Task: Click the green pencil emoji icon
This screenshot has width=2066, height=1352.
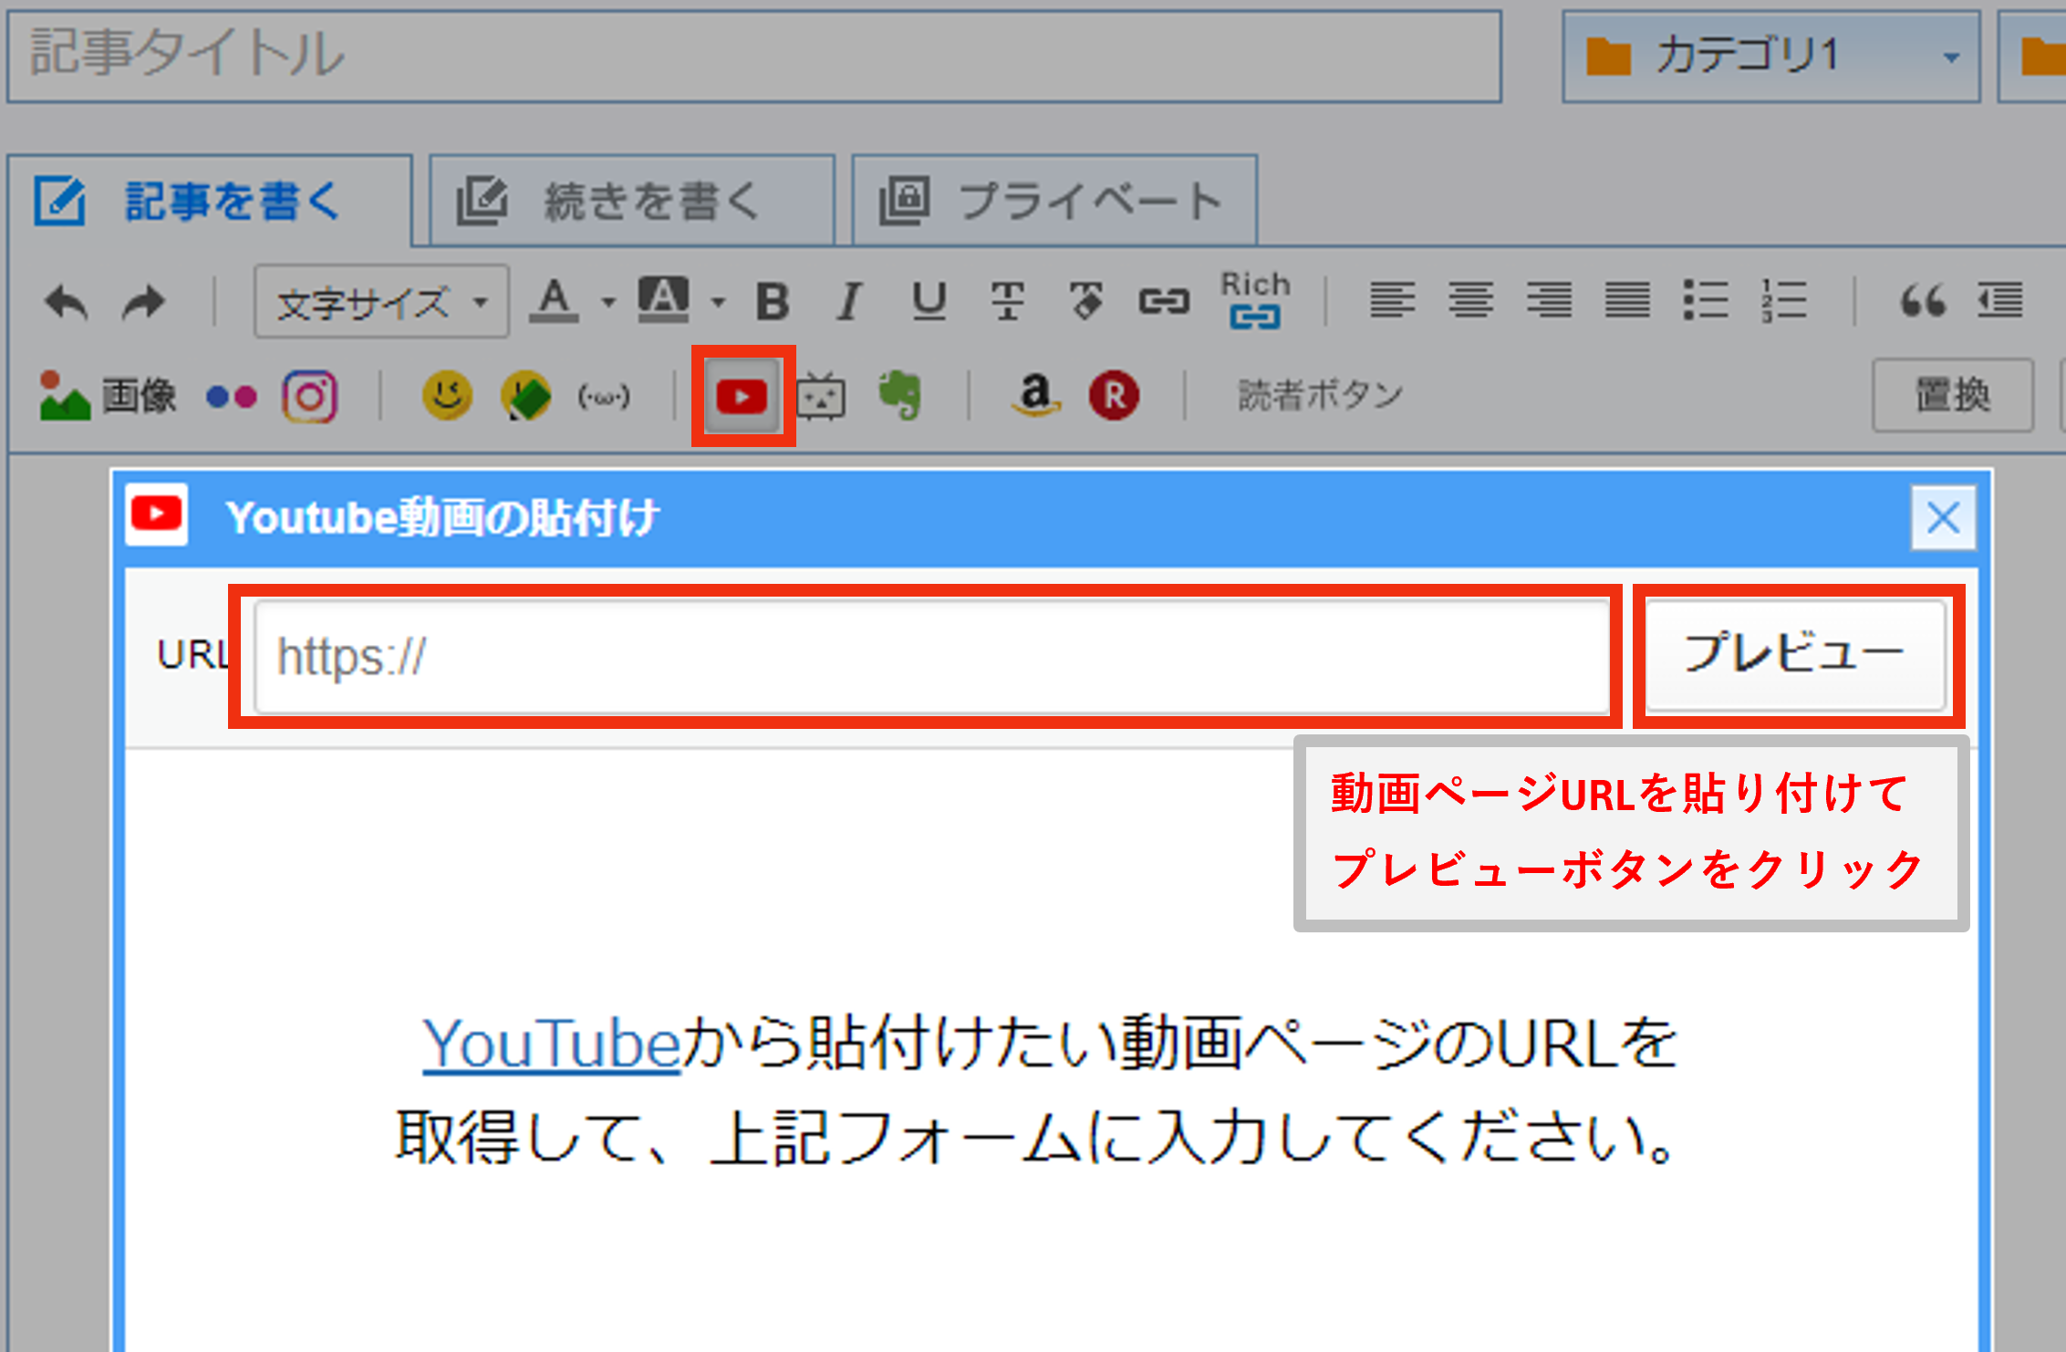Action: coord(526,396)
